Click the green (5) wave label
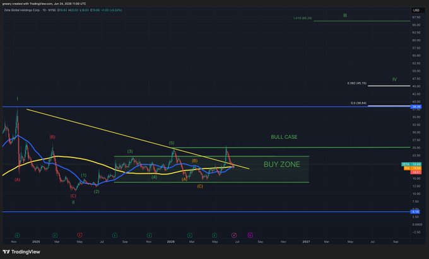The width and height of the screenshot is (429, 259). tap(172, 143)
